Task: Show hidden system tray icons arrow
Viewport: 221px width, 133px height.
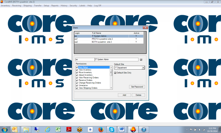Action: point(187,130)
